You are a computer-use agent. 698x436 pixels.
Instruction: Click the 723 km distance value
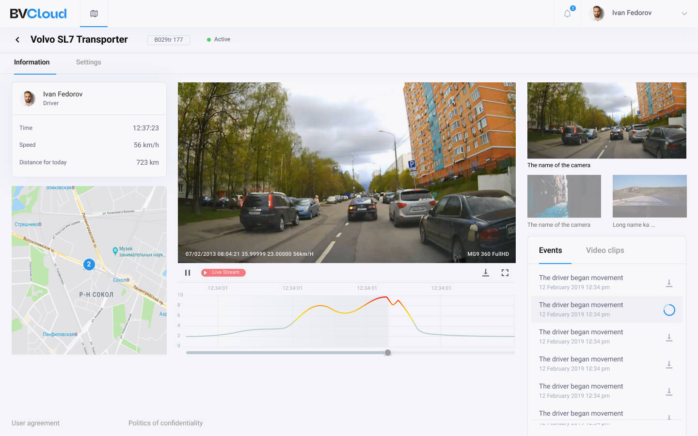147,162
